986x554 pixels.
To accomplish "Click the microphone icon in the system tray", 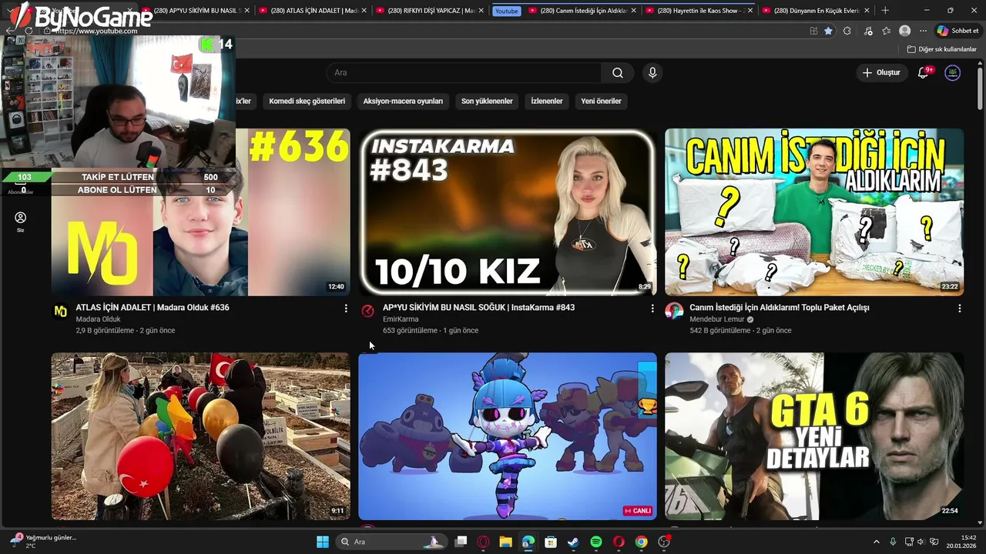I will point(893,542).
